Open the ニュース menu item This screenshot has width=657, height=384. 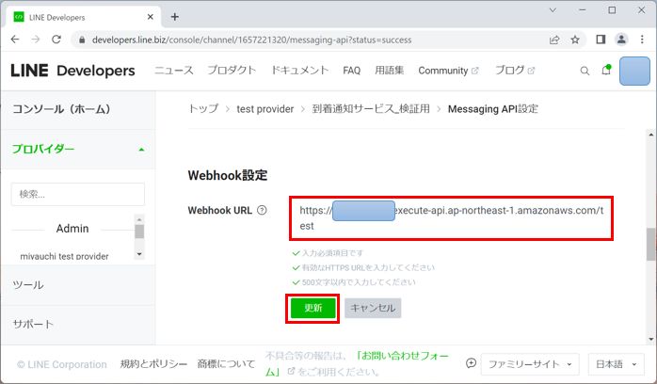pos(174,71)
